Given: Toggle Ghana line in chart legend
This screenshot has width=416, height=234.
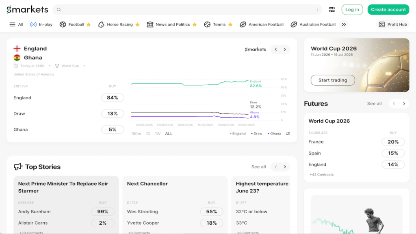Looking at the screenshot, I should pos(274,134).
